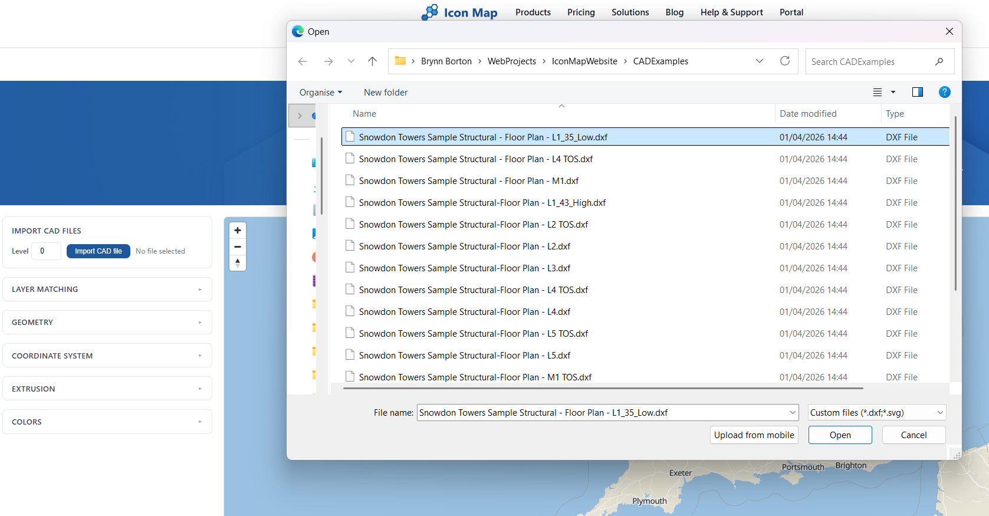This screenshot has height=516, width=989.
Task: Expand the Layer Matching section
Action: (107, 290)
